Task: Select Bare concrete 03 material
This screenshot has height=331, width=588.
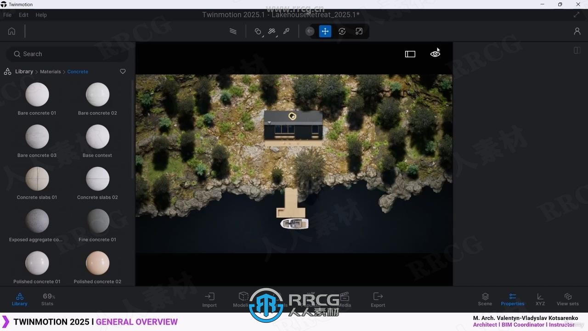Action: pos(37,137)
